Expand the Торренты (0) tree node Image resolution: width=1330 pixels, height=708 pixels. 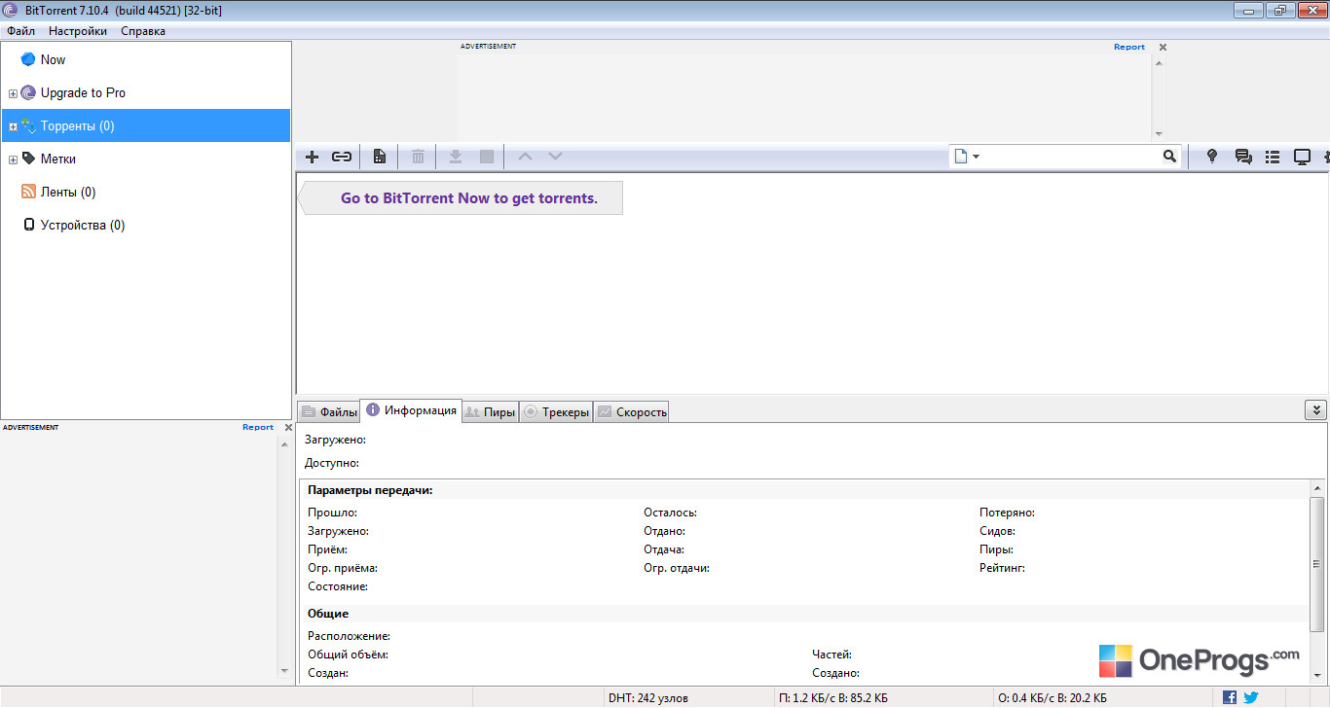[x=13, y=126]
